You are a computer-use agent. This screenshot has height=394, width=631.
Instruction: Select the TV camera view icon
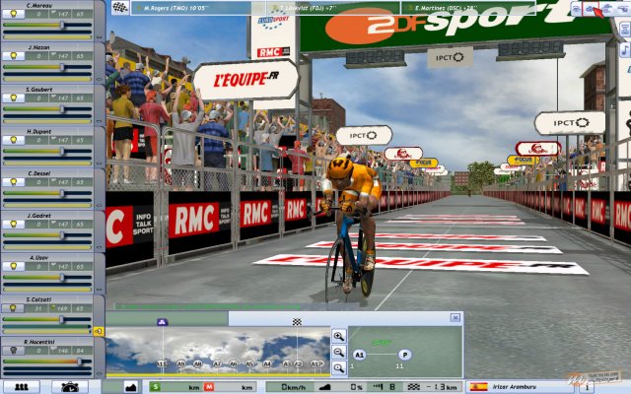[x=577, y=9]
